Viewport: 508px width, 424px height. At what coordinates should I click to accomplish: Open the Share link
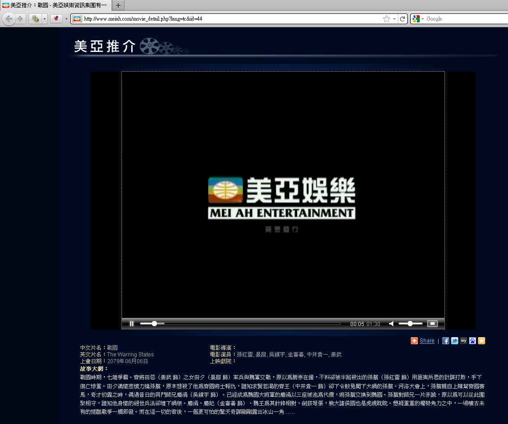click(427, 341)
